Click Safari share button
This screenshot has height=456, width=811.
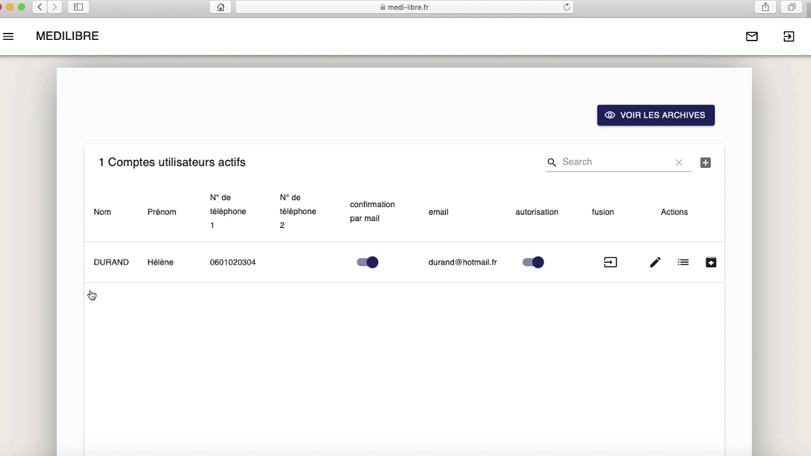[x=765, y=7]
